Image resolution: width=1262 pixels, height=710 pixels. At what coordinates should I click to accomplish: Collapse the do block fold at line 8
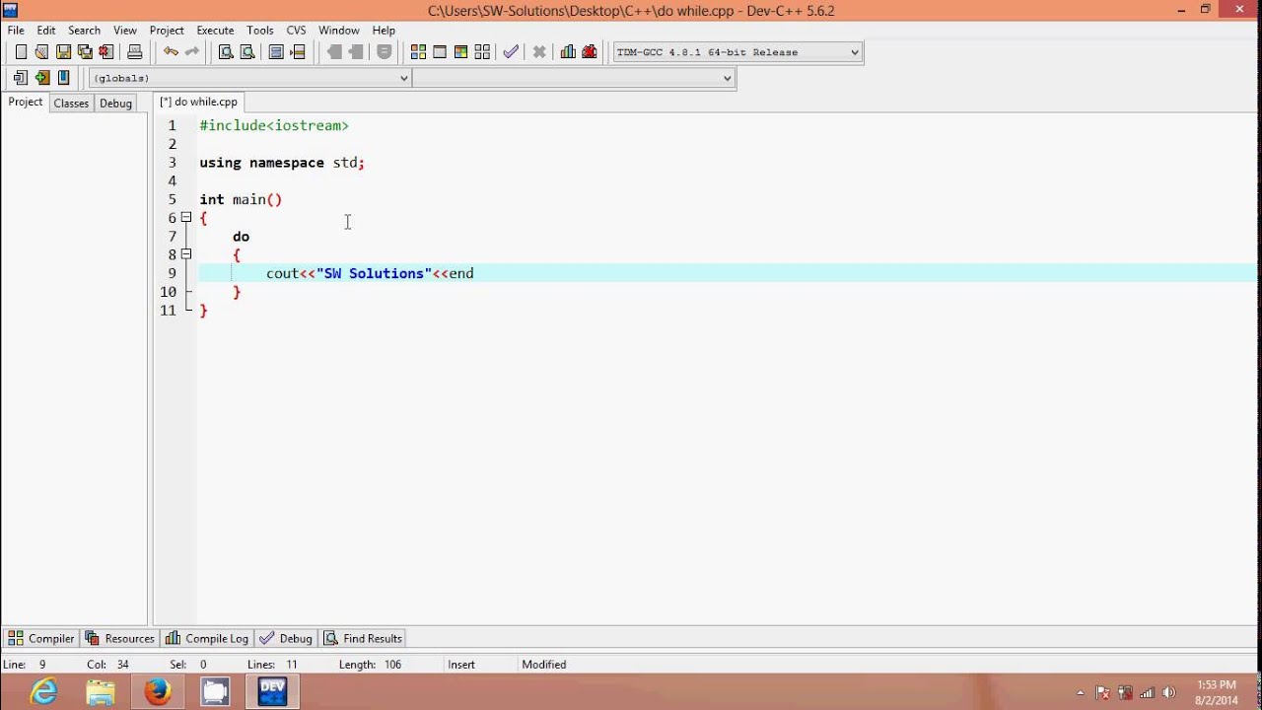point(185,254)
